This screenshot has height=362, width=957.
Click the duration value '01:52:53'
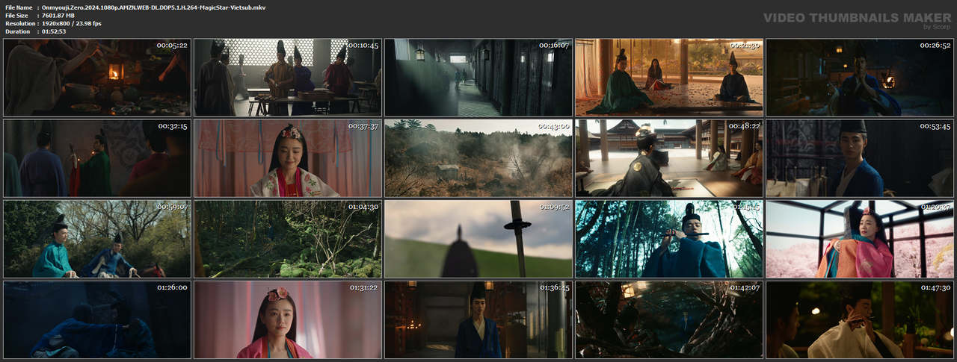point(54,31)
